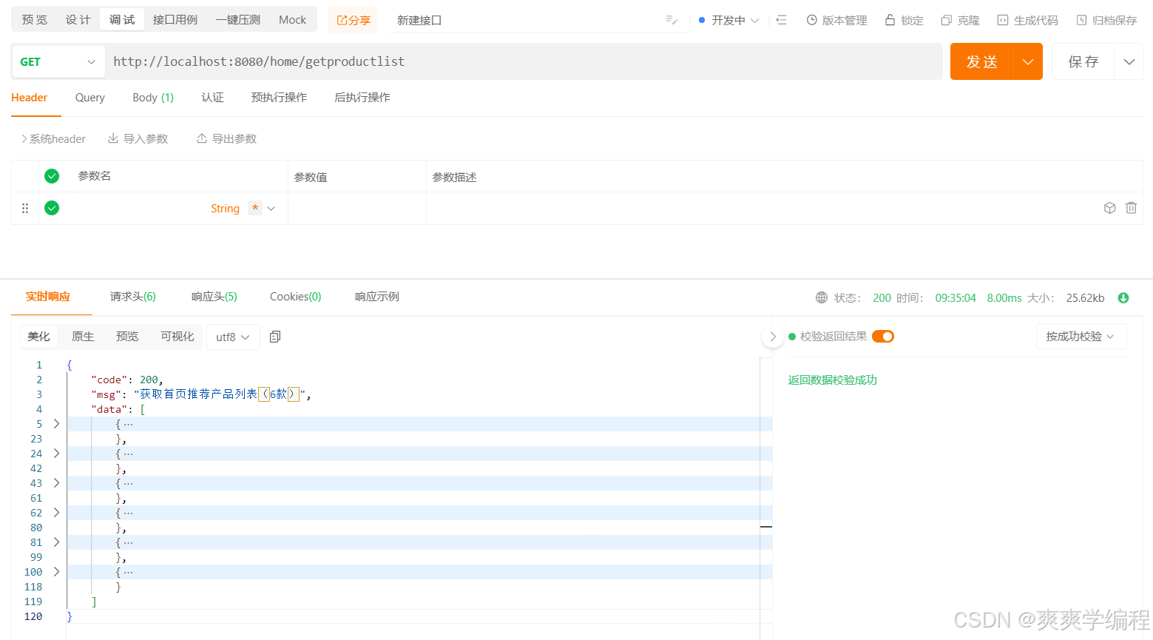Image resolution: width=1153 pixels, height=640 pixels.
Task: Expand JSON object at line 100
Action: coord(56,572)
